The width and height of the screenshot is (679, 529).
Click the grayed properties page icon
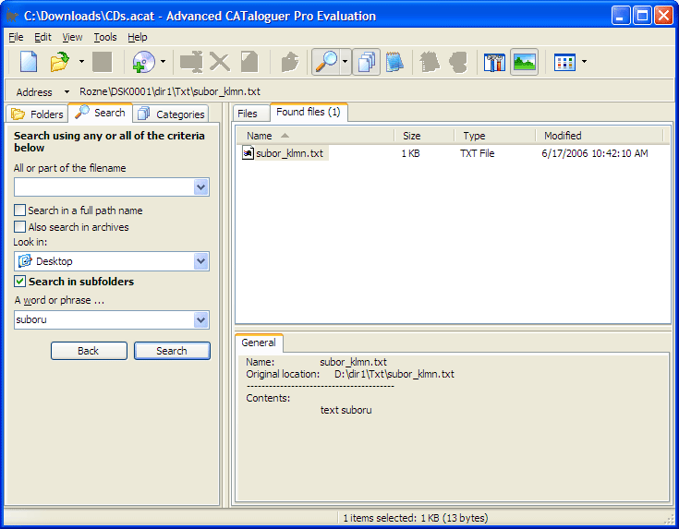249,62
